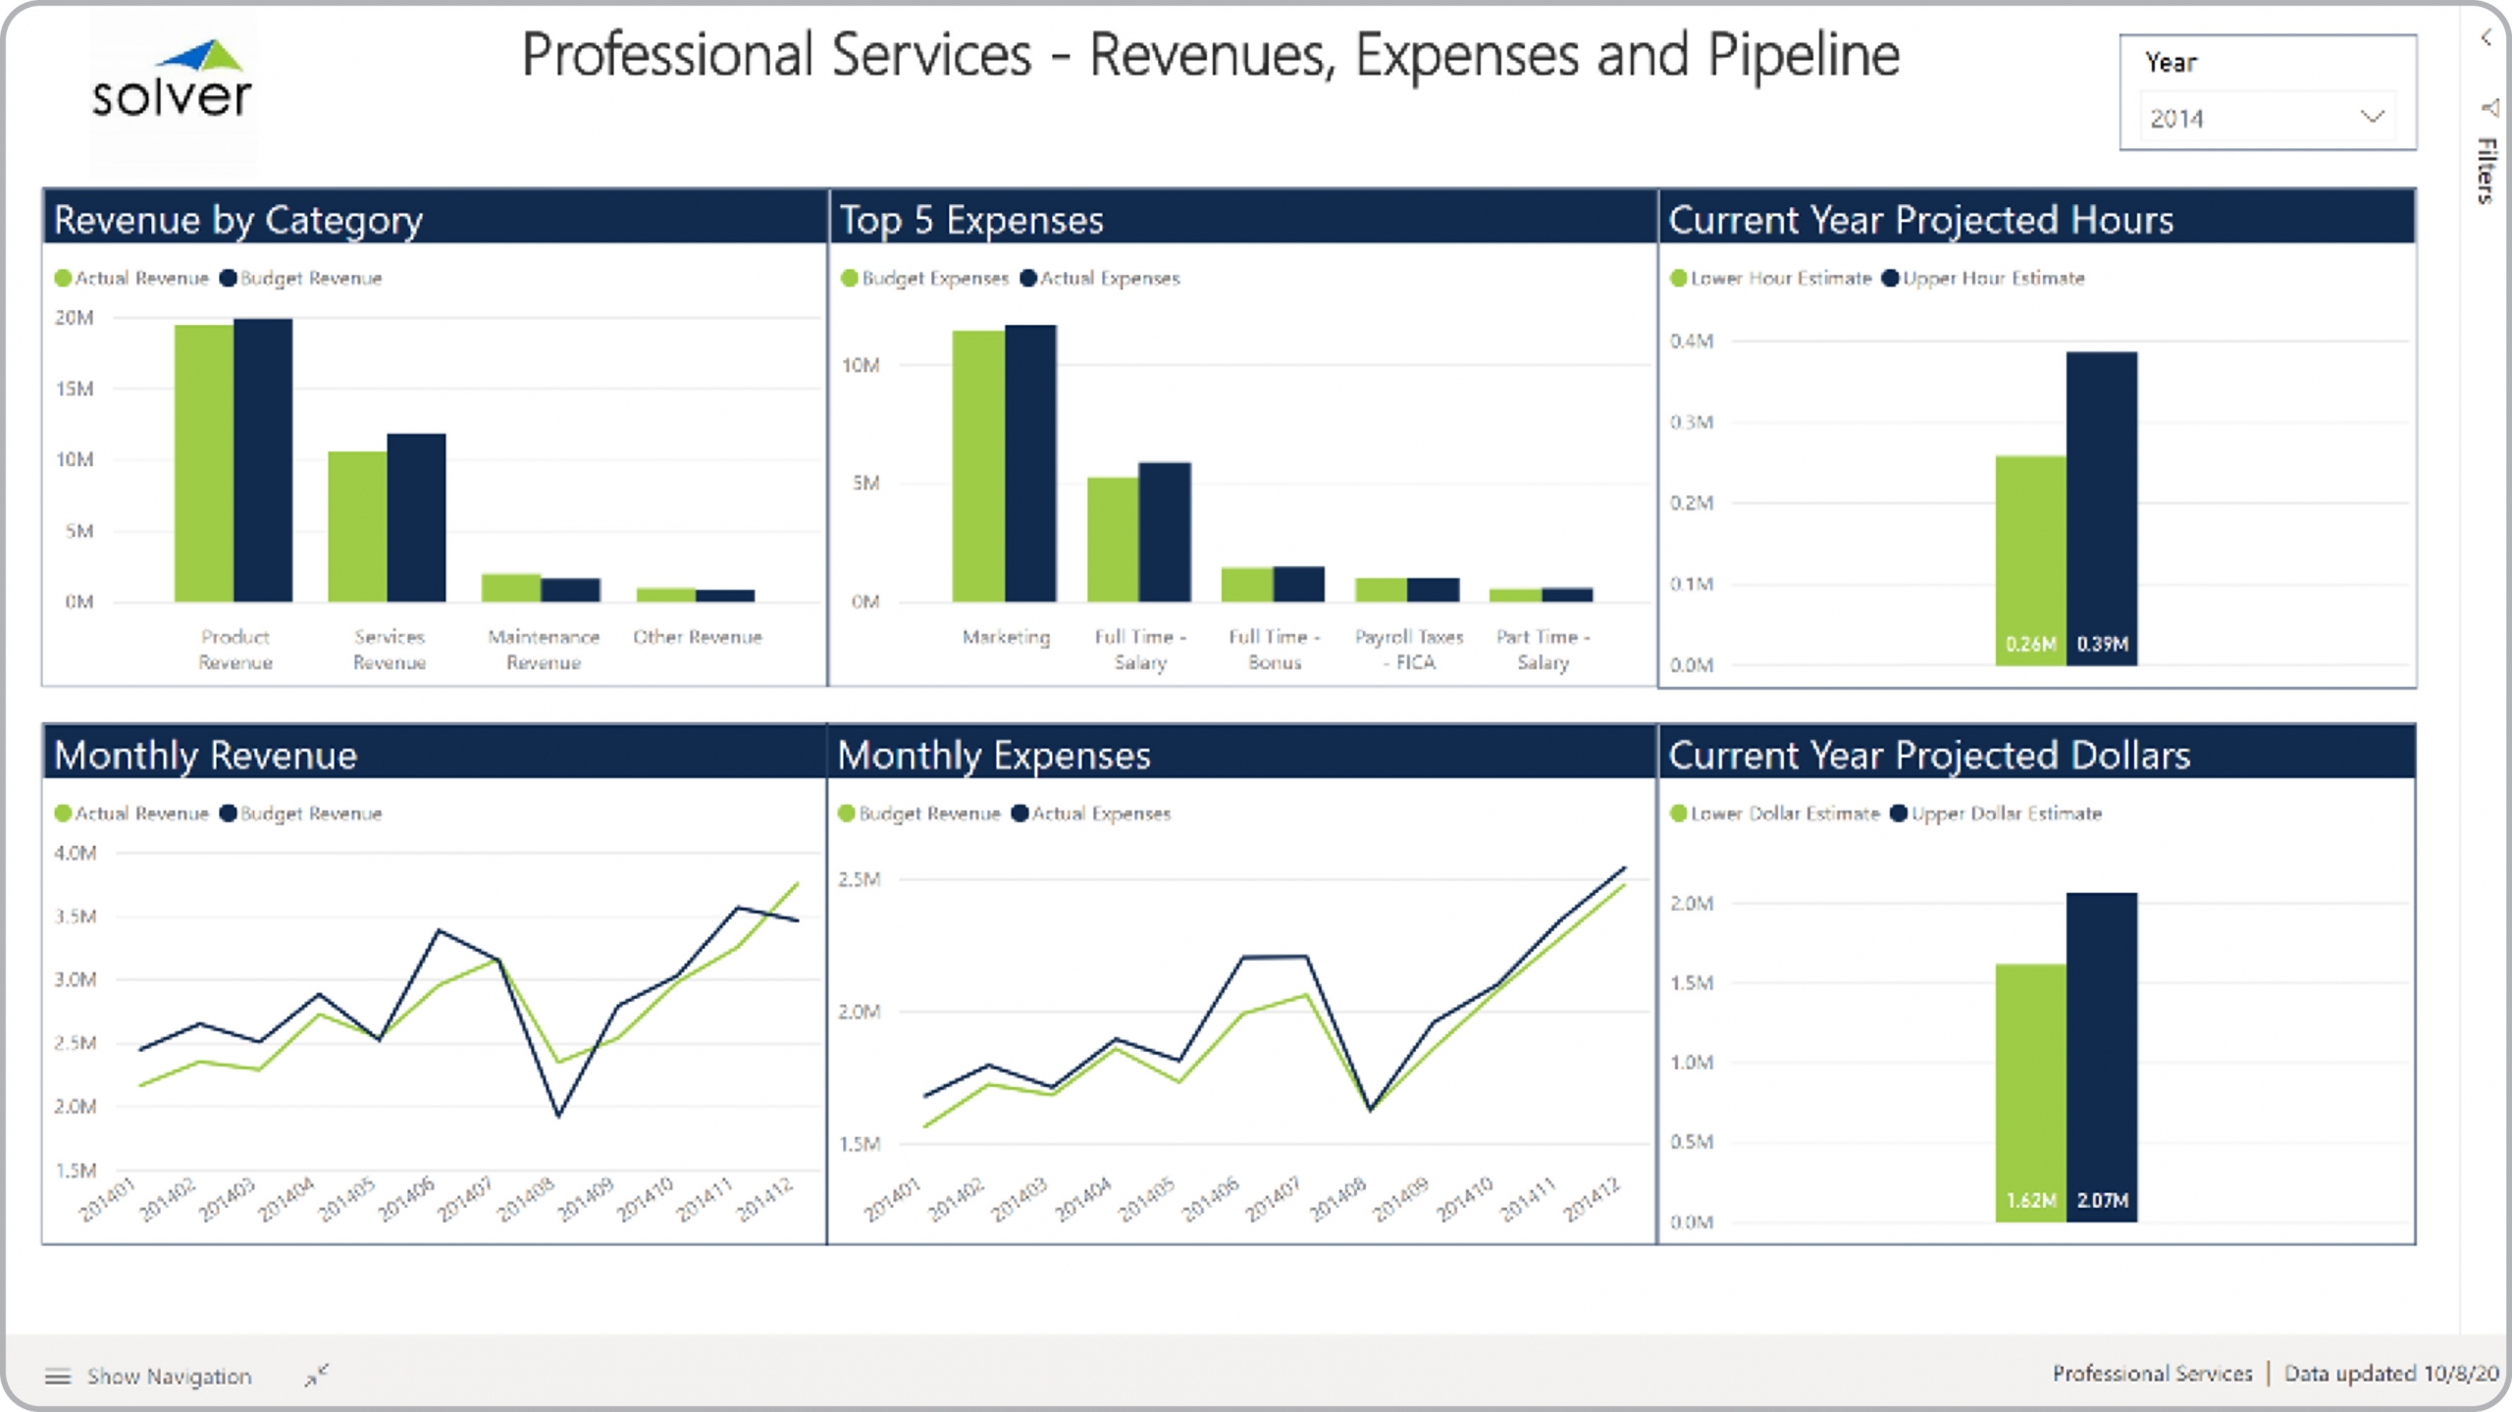
Task: Select the Marketing Actual Expenses bar
Action: click(x=1030, y=463)
